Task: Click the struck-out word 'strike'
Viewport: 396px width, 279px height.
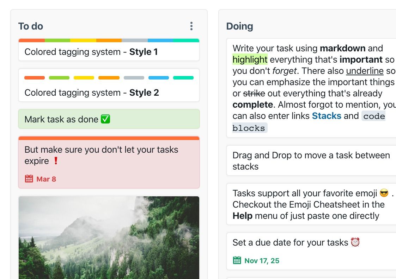Action: pos(254,94)
